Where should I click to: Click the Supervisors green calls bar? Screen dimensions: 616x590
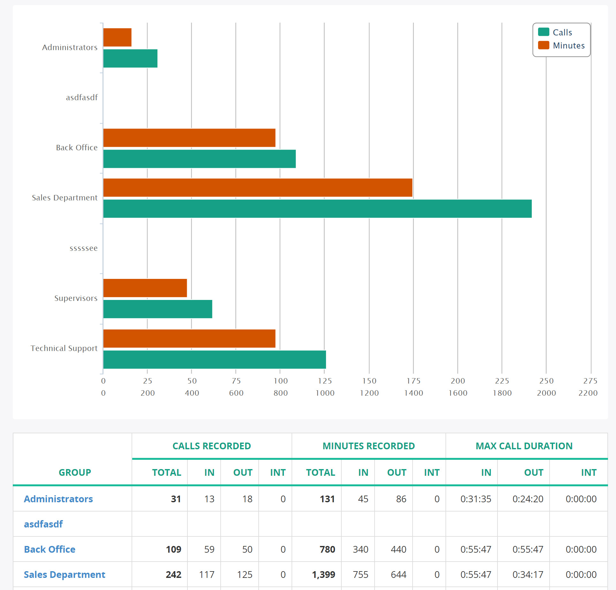(158, 309)
